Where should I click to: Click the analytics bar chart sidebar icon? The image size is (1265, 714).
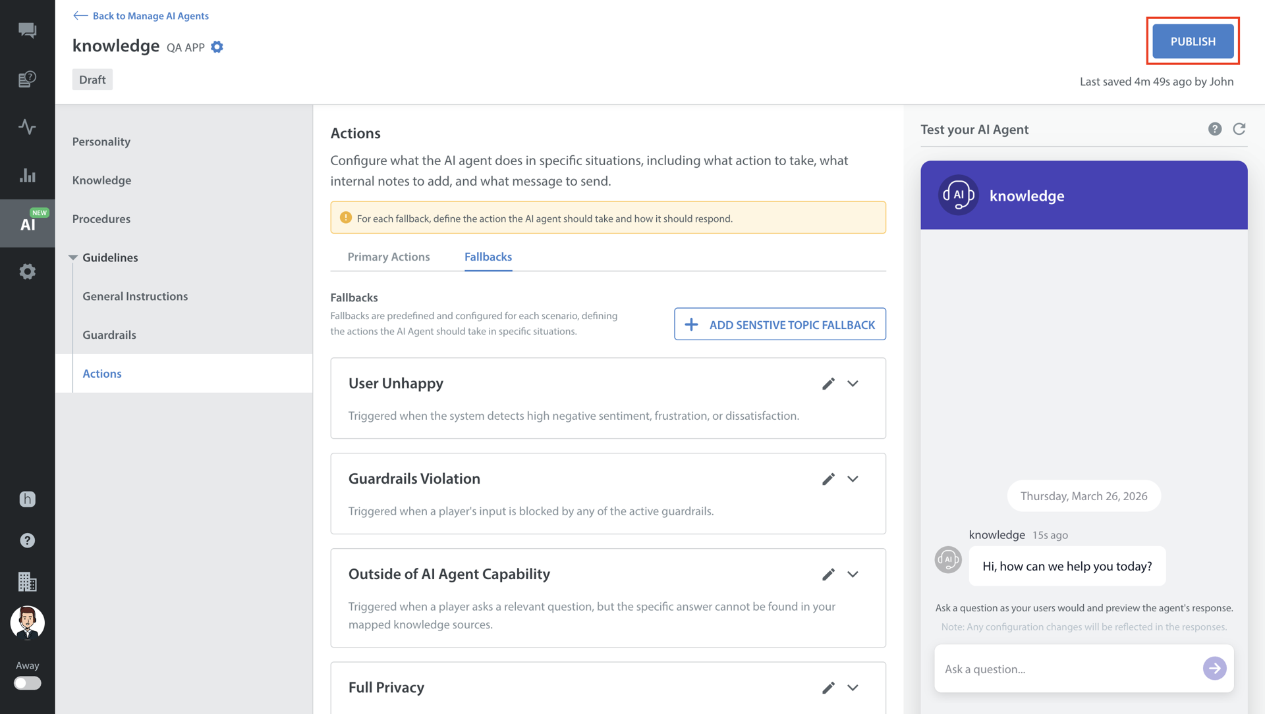(27, 175)
